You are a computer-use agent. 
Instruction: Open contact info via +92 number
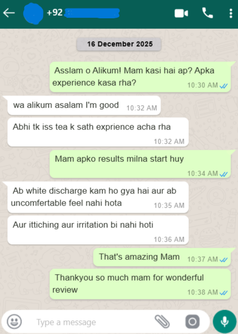83,13
